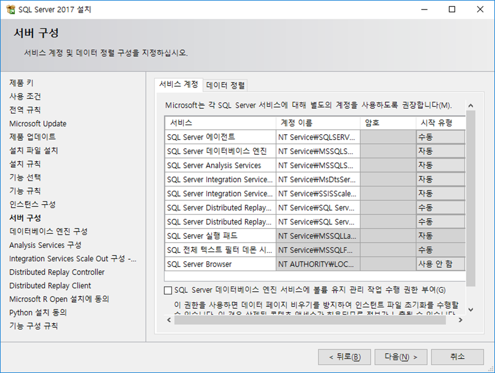Click 사용 조건 step in sidebar
This screenshot has width=495, height=373.
click(25, 97)
